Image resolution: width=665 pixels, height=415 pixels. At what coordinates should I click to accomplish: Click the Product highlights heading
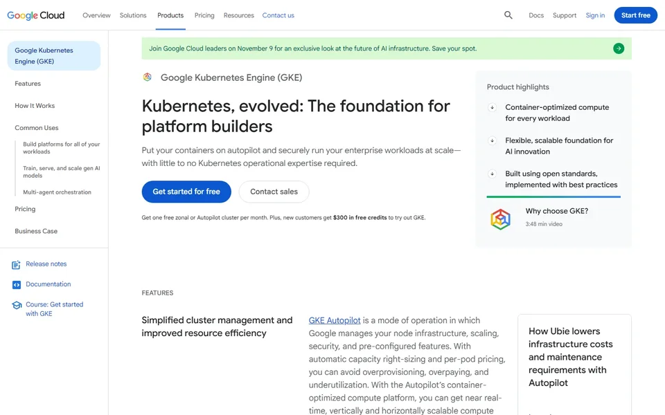pos(518,87)
